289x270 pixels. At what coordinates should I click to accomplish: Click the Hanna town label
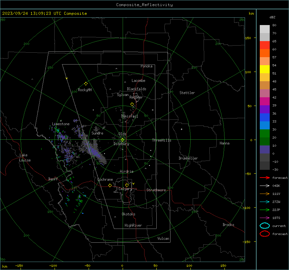(224, 143)
